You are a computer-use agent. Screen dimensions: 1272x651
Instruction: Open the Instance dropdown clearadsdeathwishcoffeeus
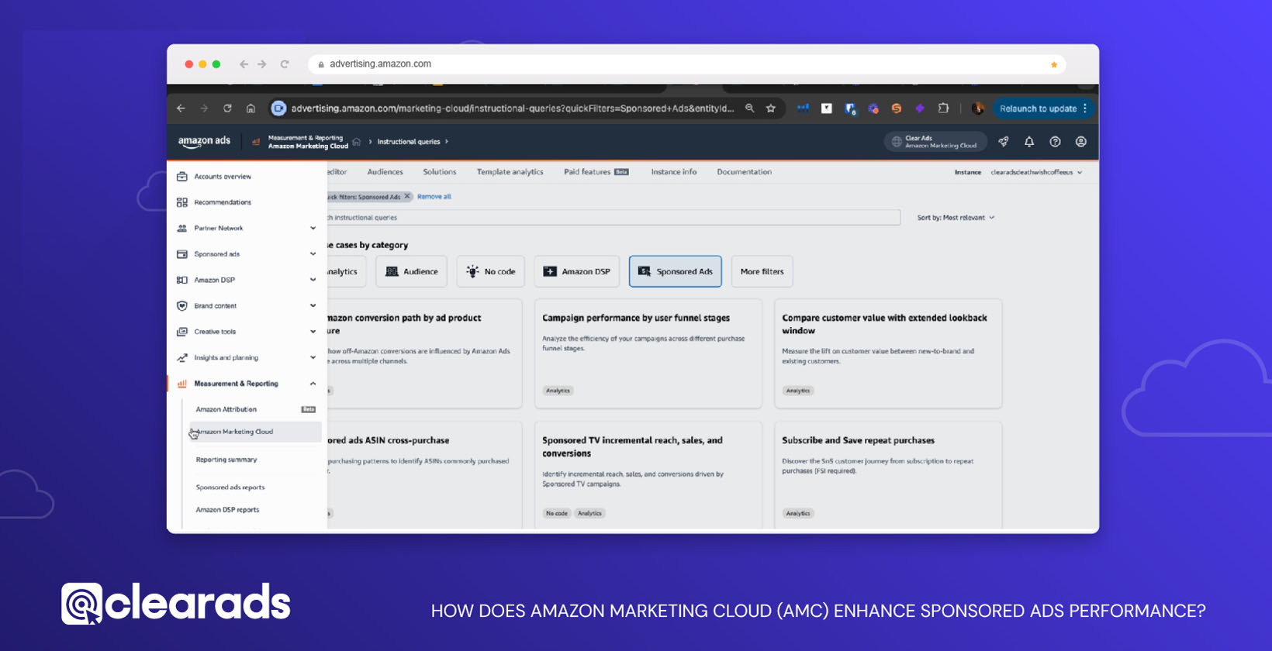pyautogui.click(x=1036, y=172)
